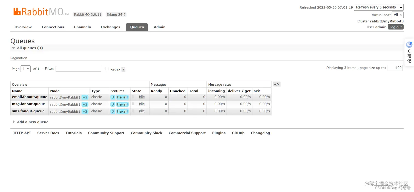The image size is (414, 192).
Task: Click the +2 mirror badge for sms.fanout.queue
Action: [x=85, y=111]
